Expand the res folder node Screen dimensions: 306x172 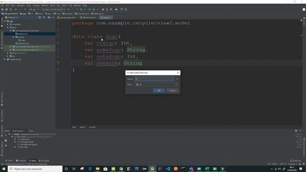pyautogui.click(x=8, y=56)
